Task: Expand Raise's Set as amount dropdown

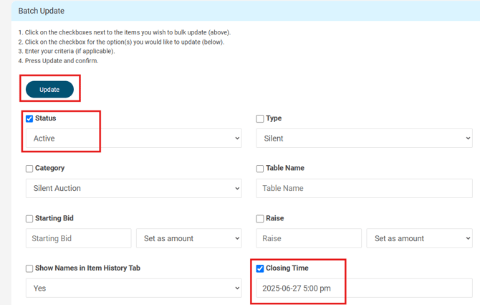Action: tap(420, 238)
